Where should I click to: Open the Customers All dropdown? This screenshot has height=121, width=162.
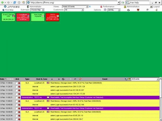(74, 10)
